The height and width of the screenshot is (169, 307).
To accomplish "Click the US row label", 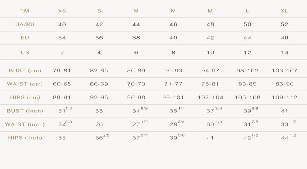I will click(x=25, y=53).
